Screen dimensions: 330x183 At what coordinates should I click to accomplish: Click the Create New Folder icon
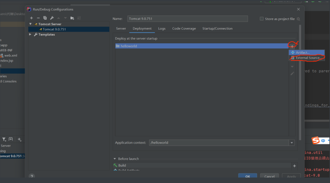(x=72, y=18)
